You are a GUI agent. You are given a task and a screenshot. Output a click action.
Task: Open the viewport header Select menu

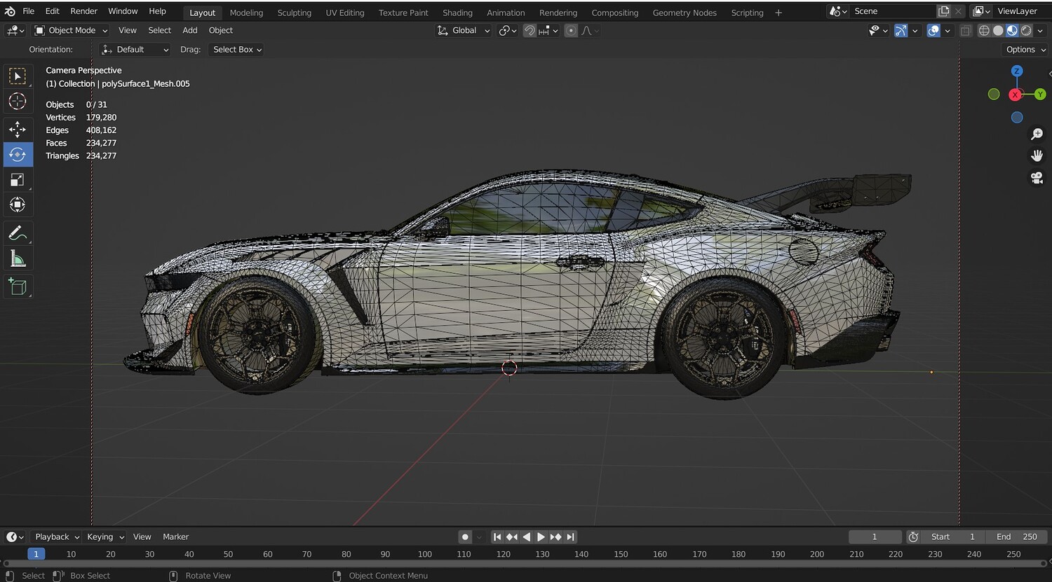pos(160,31)
